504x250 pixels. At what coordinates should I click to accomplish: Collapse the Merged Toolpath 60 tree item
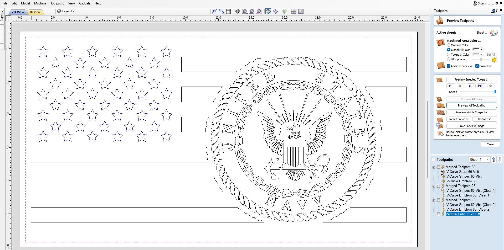(x=433, y=167)
